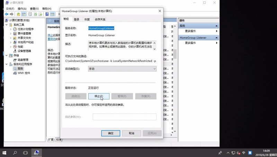The width and height of the screenshot is (277, 157).
Task: Click the green refresh toolbar icon
Action: coord(35,14)
